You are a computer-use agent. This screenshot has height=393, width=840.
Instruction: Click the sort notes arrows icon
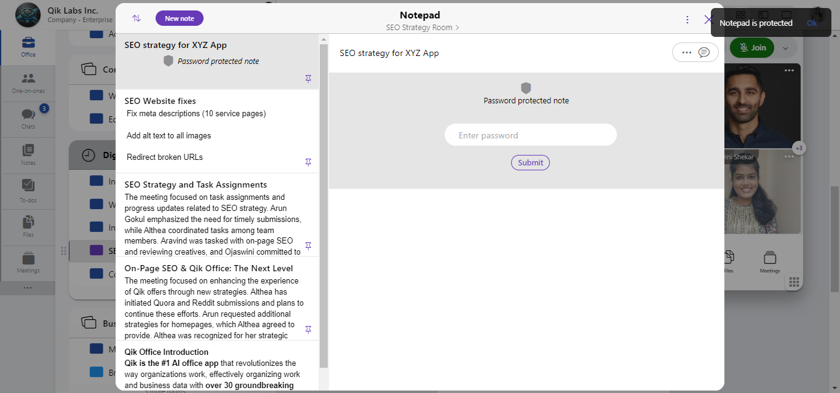point(137,18)
